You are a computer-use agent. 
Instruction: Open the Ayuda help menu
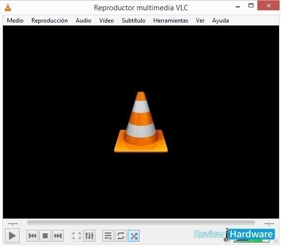point(221,21)
